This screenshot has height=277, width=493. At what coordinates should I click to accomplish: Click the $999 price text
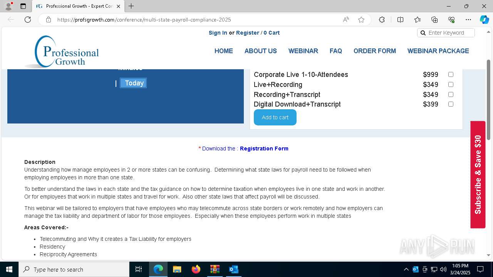pos(431,75)
